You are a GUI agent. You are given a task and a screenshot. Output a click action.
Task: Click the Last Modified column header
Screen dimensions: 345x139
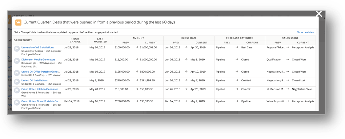100,40
